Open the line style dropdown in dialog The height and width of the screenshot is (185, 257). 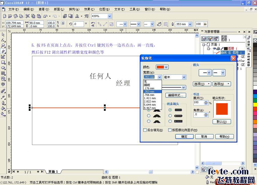point(184,88)
